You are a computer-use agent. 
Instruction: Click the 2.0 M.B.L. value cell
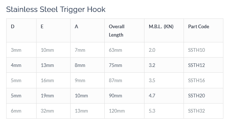[x=164, y=50]
